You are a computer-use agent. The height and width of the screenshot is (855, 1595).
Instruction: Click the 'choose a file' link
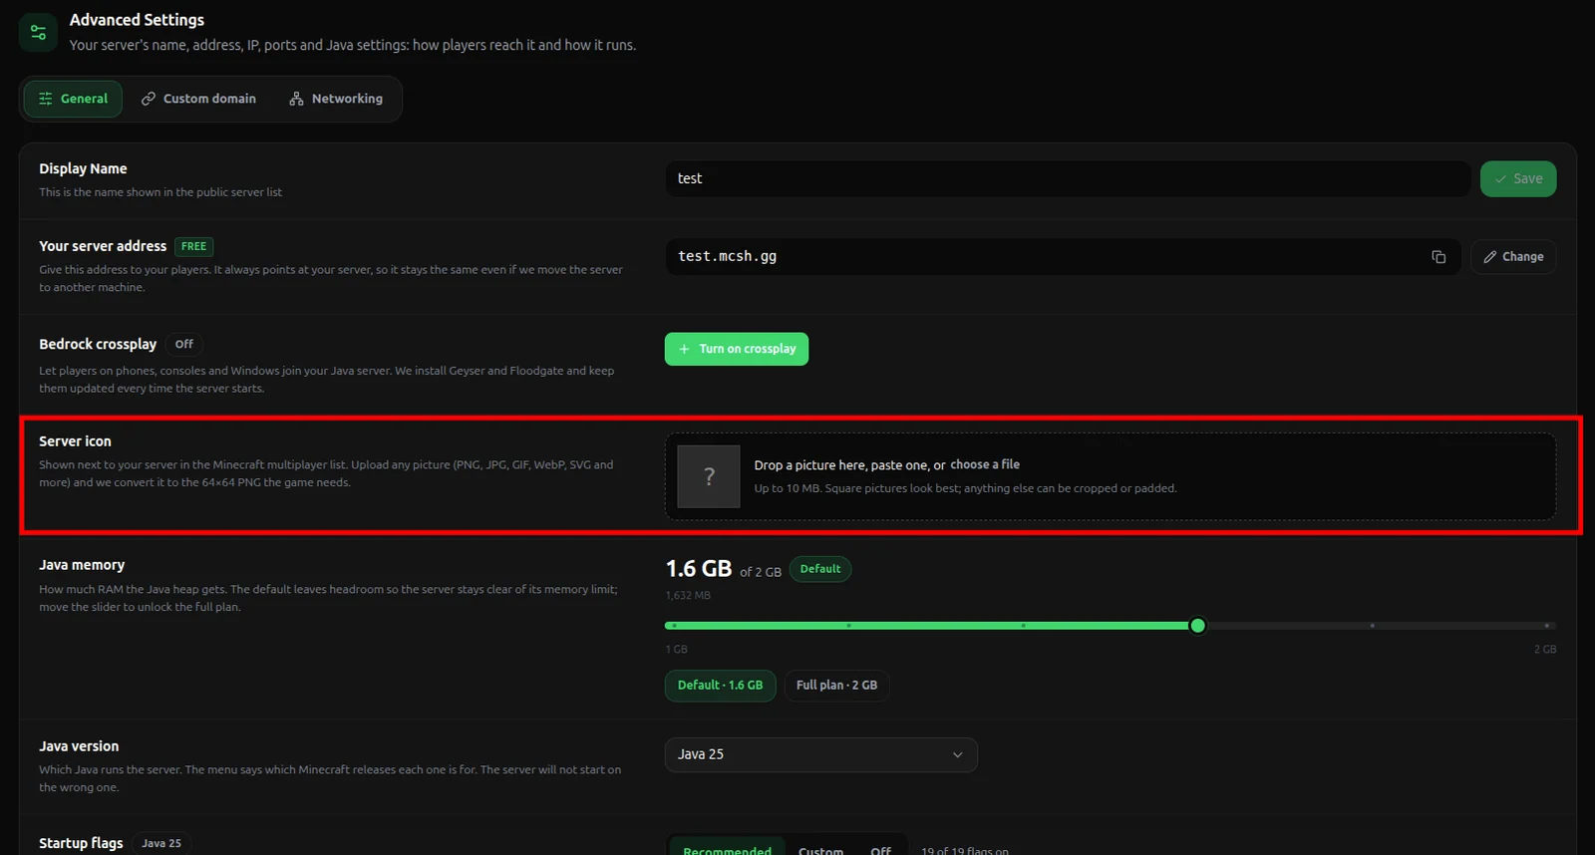(985, 464)
